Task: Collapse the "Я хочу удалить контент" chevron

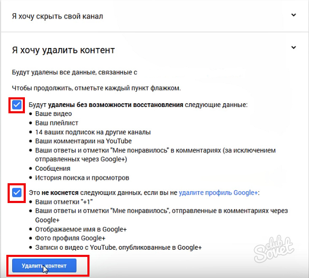Action: (x=294, y=48)
